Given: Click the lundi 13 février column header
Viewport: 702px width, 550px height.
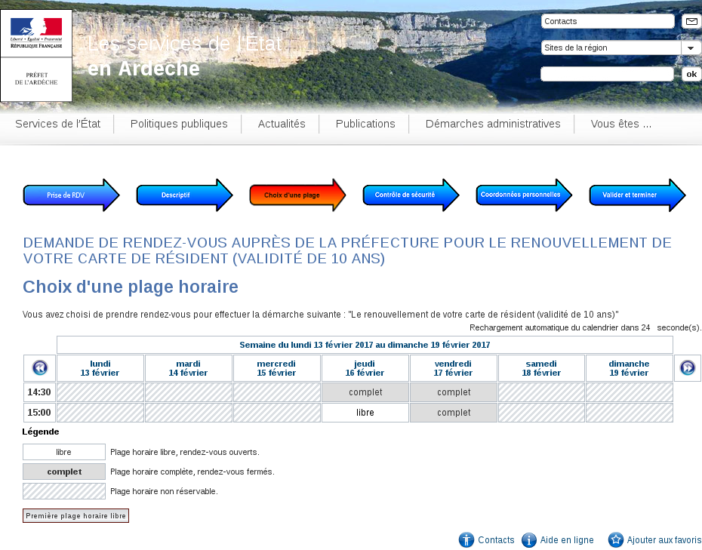Looking at the screenshot, I should pos(100,368).
